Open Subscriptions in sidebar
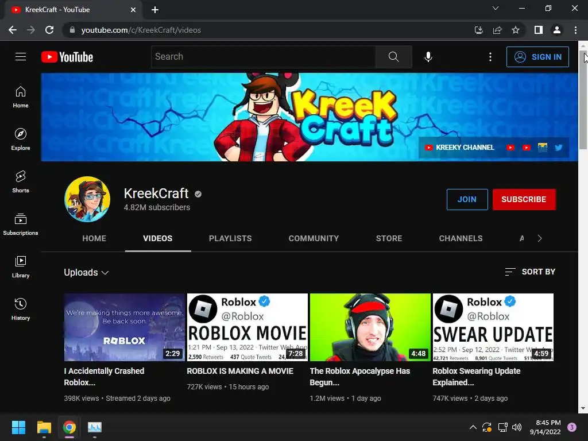 click(x=21, y=225)
